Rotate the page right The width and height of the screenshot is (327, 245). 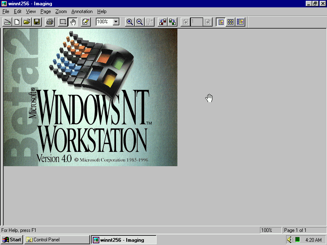(x=172, y=22)
